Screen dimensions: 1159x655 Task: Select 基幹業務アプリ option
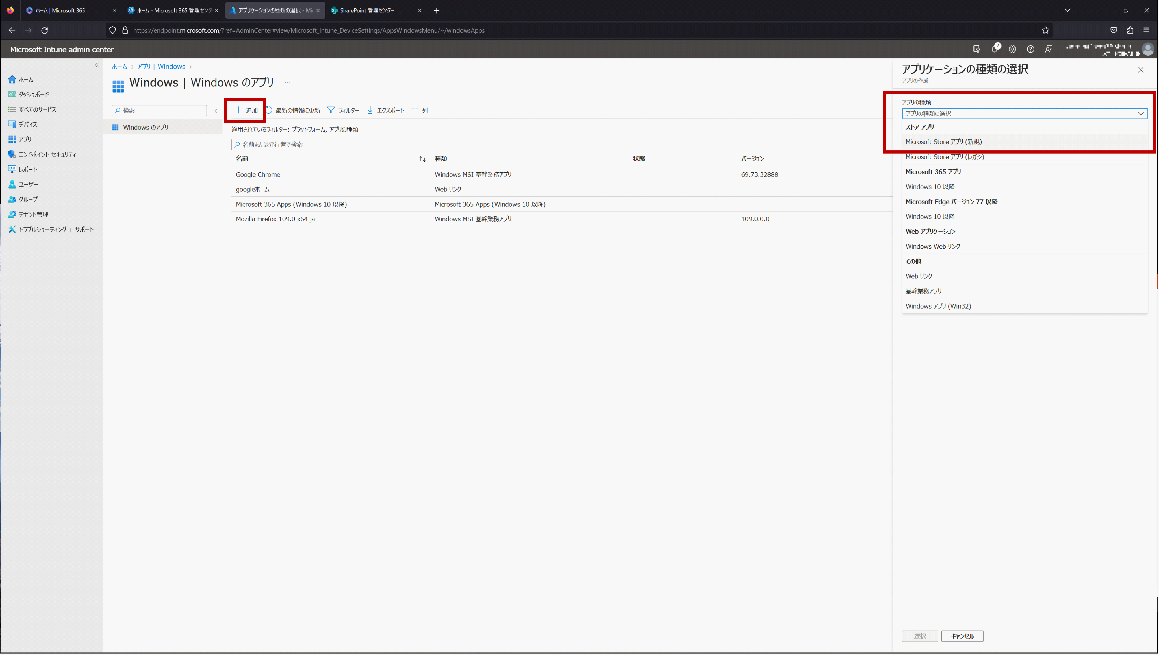click(1025, 291)
